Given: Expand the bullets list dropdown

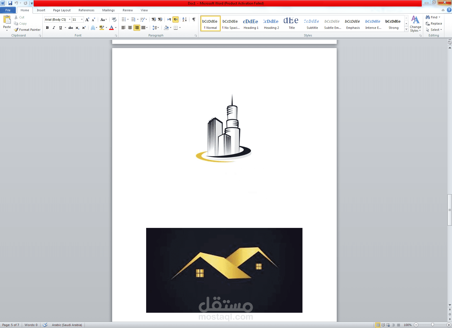Looking at the screenshot, I should click(x=128, y=20).
